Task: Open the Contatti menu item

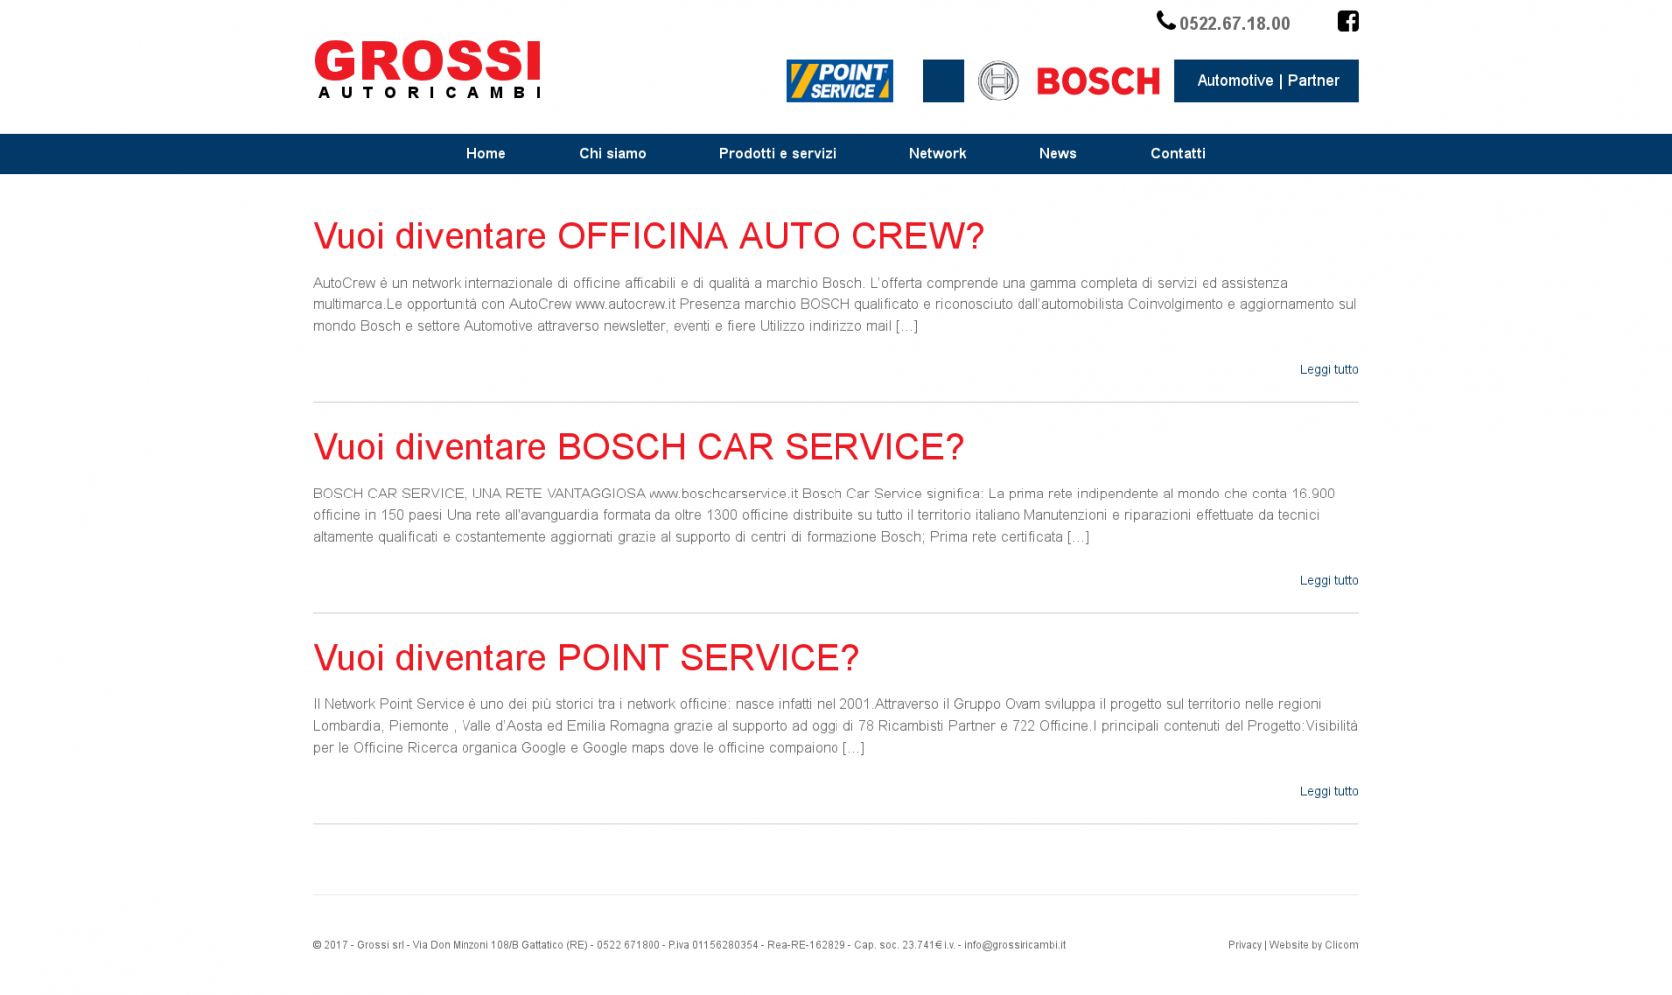Action: pyautogui.click(x=1178, y=154)
